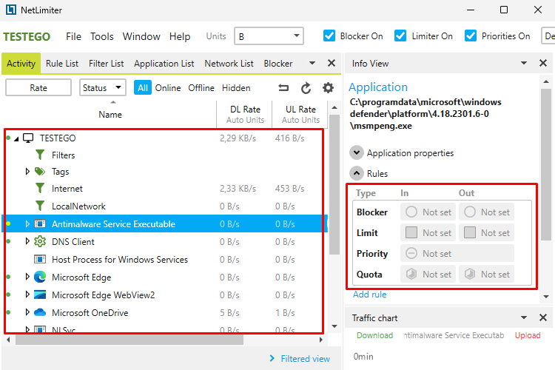
Task: Click the NetLimiter logo in title bar
Action: coord(11,10)
